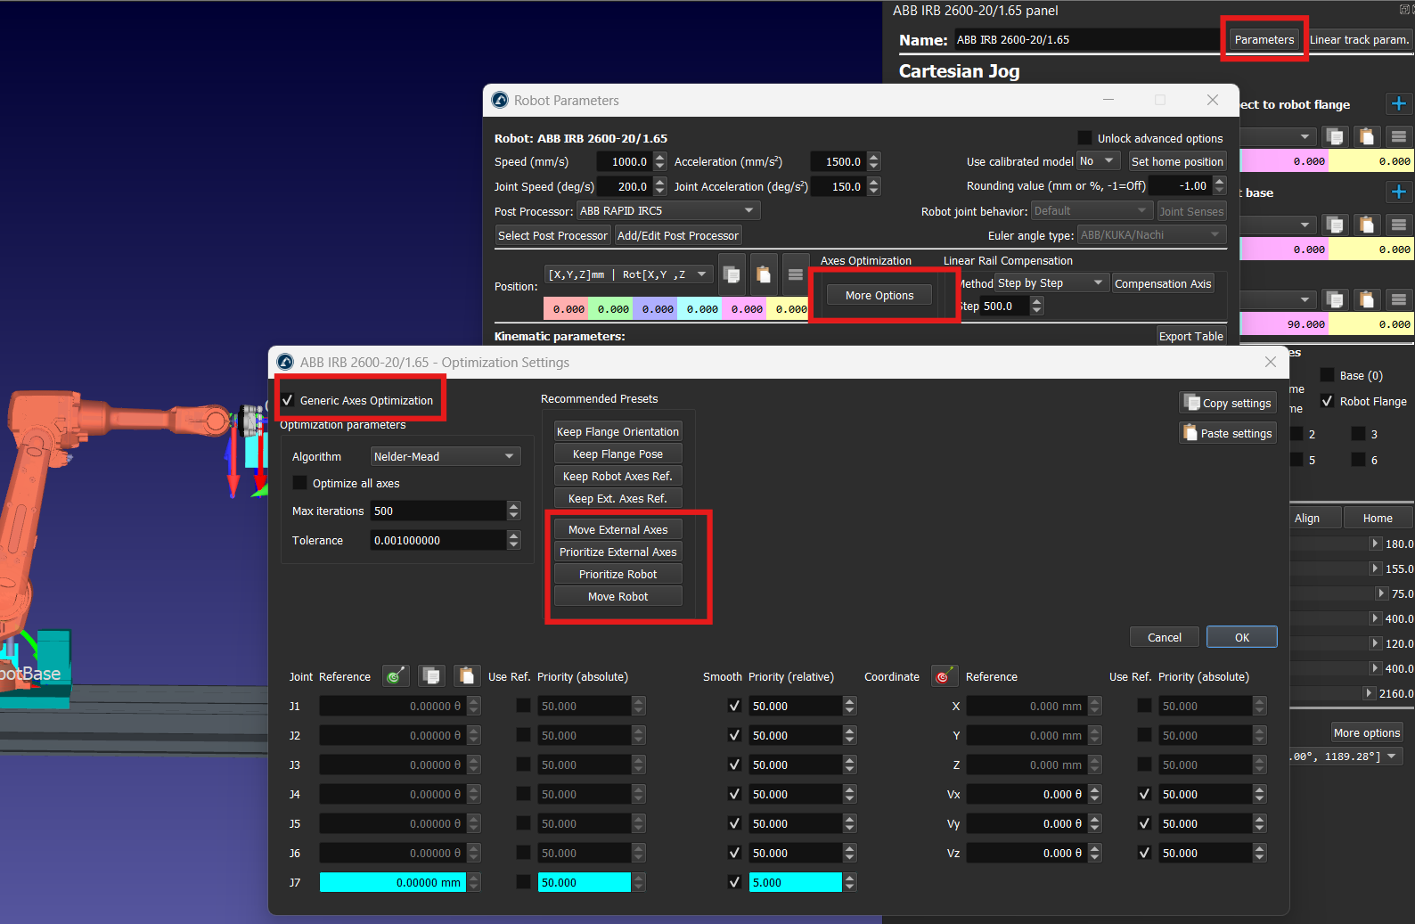Click the green target icon beside Joint Reference
1415x924 pixels.
pyautogui.click(x=396, y=676)
